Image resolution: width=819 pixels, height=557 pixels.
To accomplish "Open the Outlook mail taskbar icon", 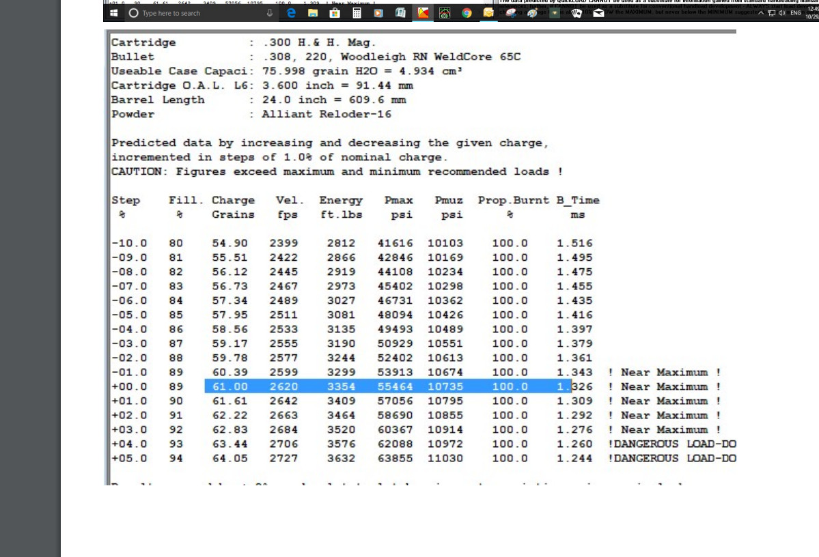I will (488, 13).
